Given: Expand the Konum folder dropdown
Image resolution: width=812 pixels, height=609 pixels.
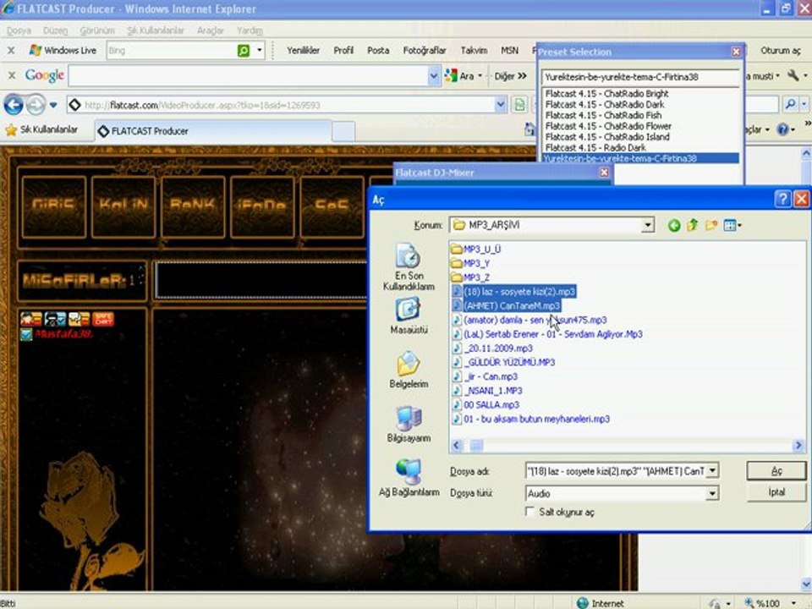Looking at the screenshot, I should coord(647,225).
